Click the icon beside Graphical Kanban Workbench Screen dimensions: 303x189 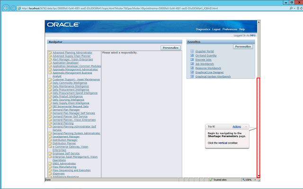point(191,77)
